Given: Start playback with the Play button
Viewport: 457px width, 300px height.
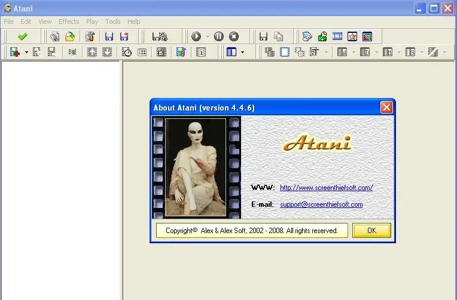Looking at the screenshot, I should point(196,36).
